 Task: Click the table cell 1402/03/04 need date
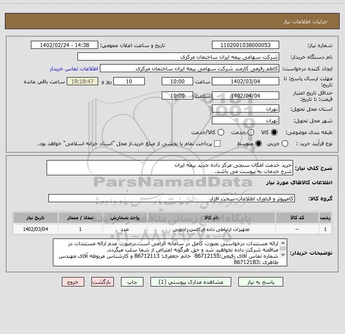35,229
